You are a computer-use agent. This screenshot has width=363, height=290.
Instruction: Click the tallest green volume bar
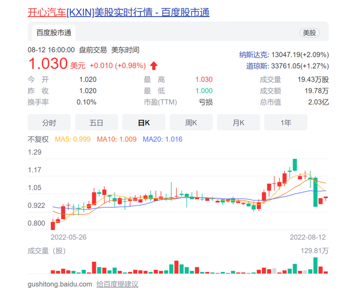tap(315, 265)
